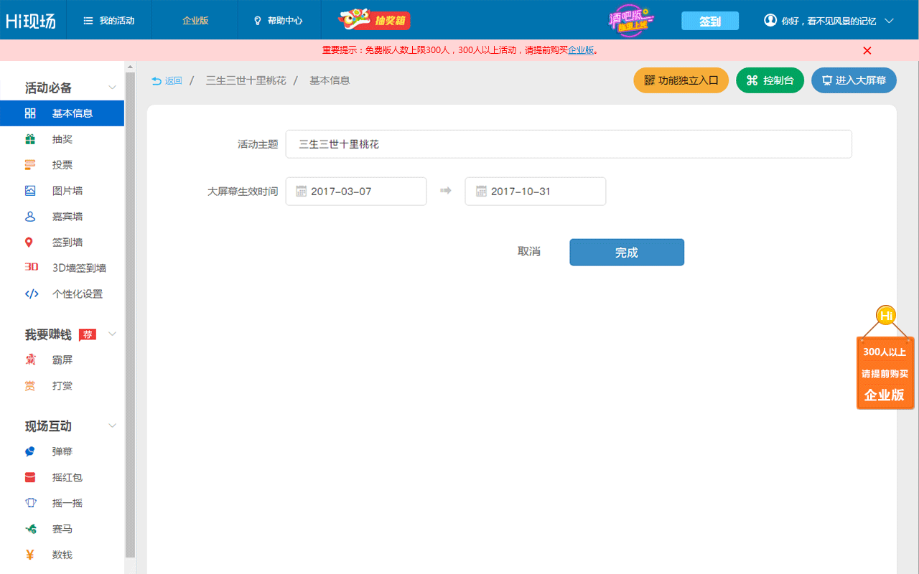Focus the 活动主题 input field
Screen dimensions: 919x574
pos(569,144)
